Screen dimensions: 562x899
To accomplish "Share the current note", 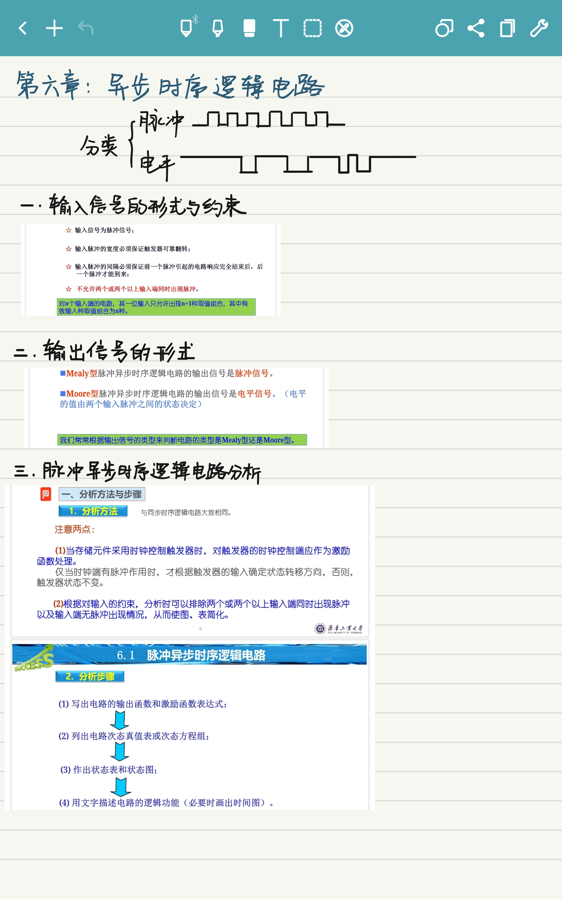I will pyautogui.click(x=477, y=28).
